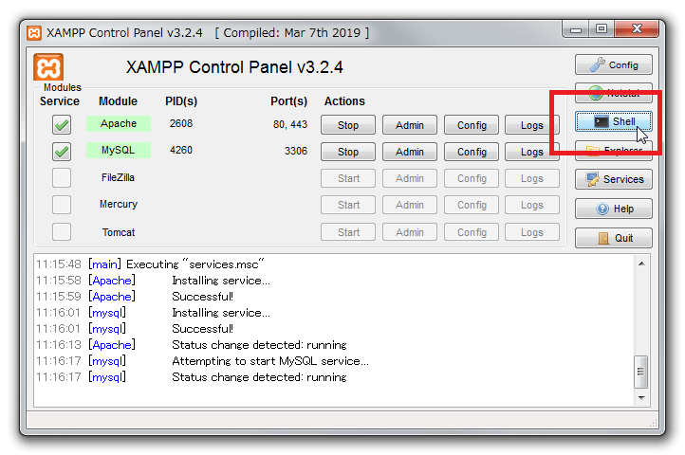Open Help with the question mark icon

(613, 209)
